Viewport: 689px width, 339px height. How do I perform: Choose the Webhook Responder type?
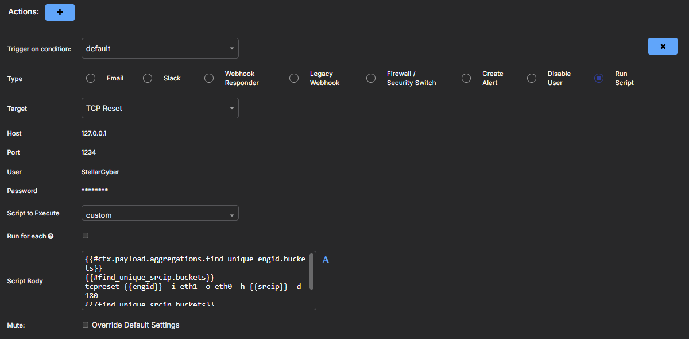[208, 78]
